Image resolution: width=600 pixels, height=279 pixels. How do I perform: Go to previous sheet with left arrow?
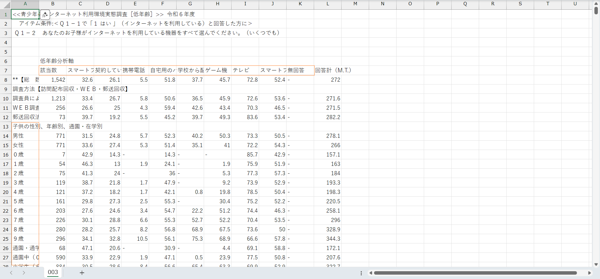11,273
